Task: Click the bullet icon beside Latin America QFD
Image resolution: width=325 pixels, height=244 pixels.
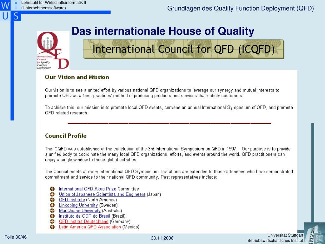Action: (52, 227)
